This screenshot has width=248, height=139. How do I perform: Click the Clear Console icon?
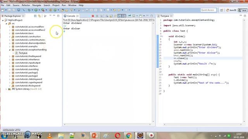[x=107, y=16]
